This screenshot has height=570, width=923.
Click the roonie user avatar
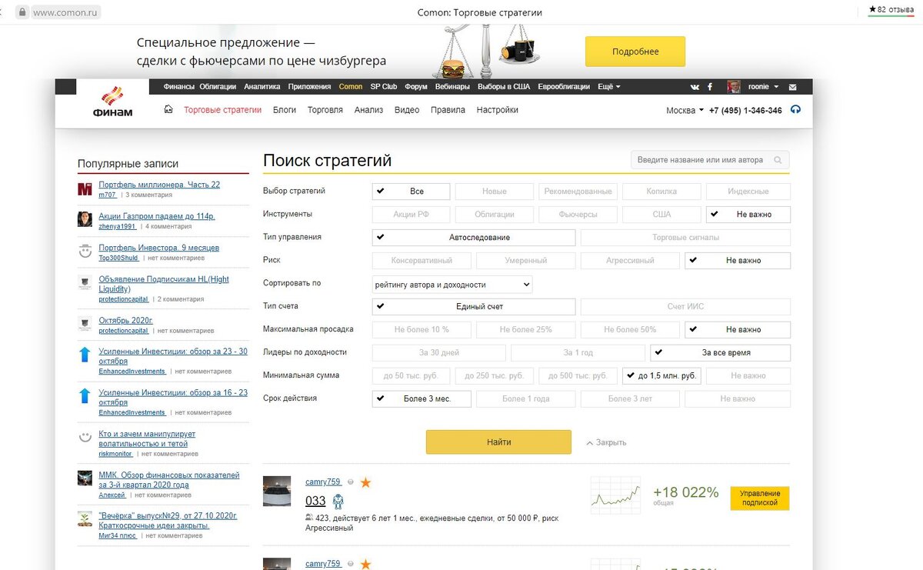coord(735,87)
